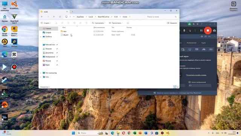Click the Local breadcrumb segment

(x=91, y=17)
